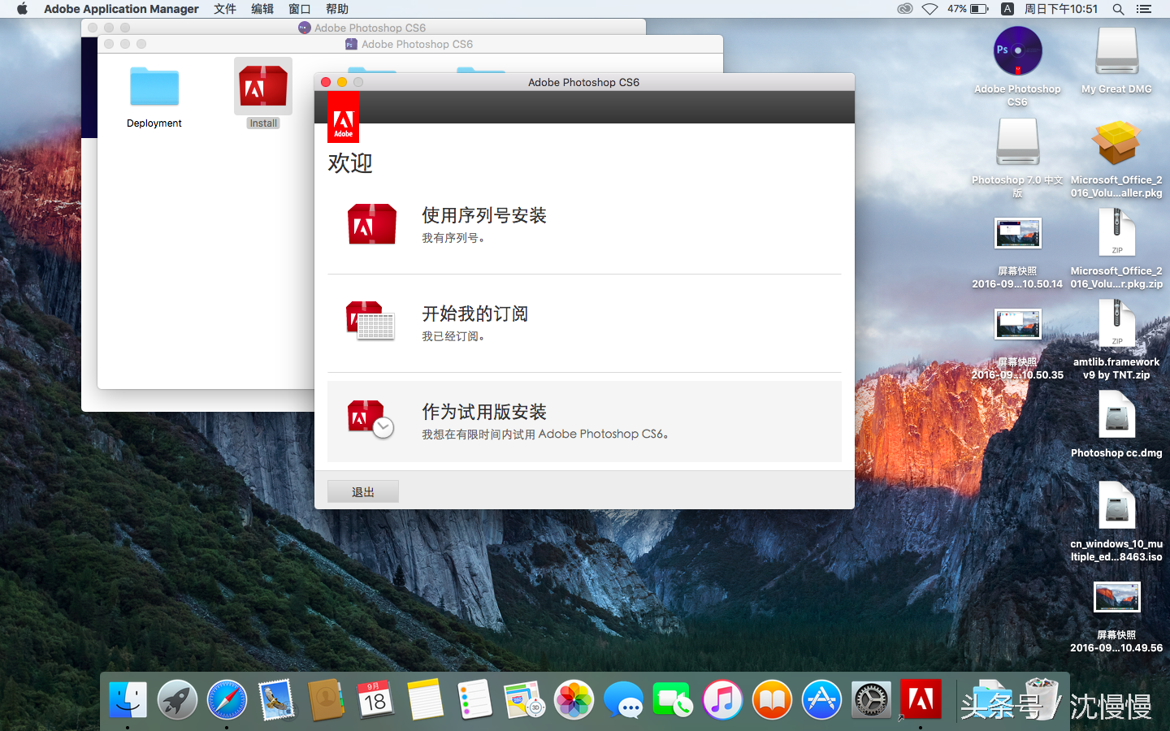Open Messages from the Dock
This screenshot has height=731, width=1170.
(623, 699)
